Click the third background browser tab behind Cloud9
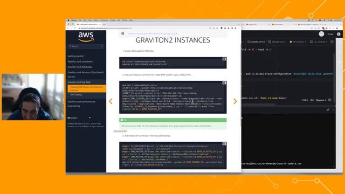345x194 pixels. pos(309,24)
